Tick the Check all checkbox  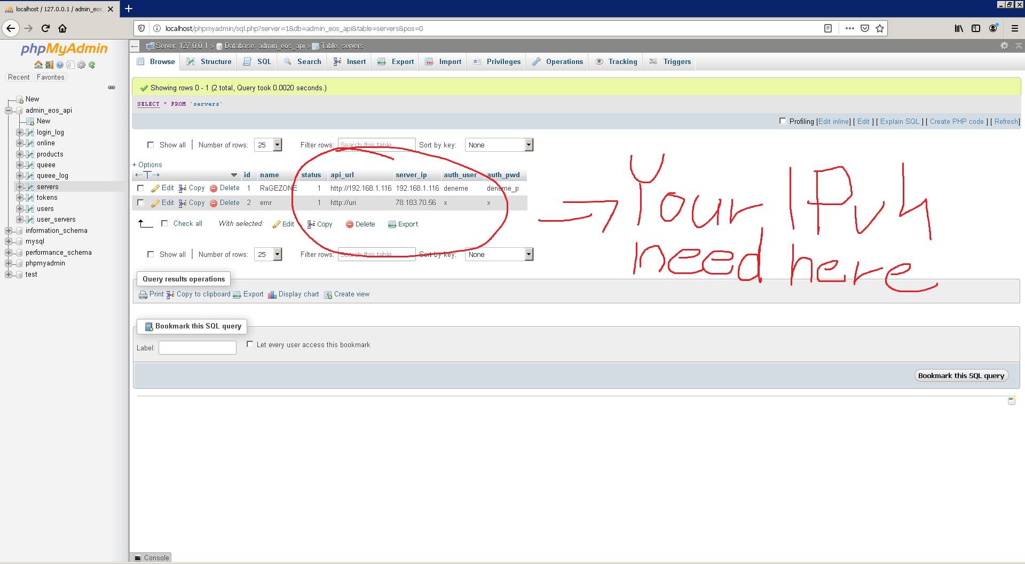click(x=164, y=223)
